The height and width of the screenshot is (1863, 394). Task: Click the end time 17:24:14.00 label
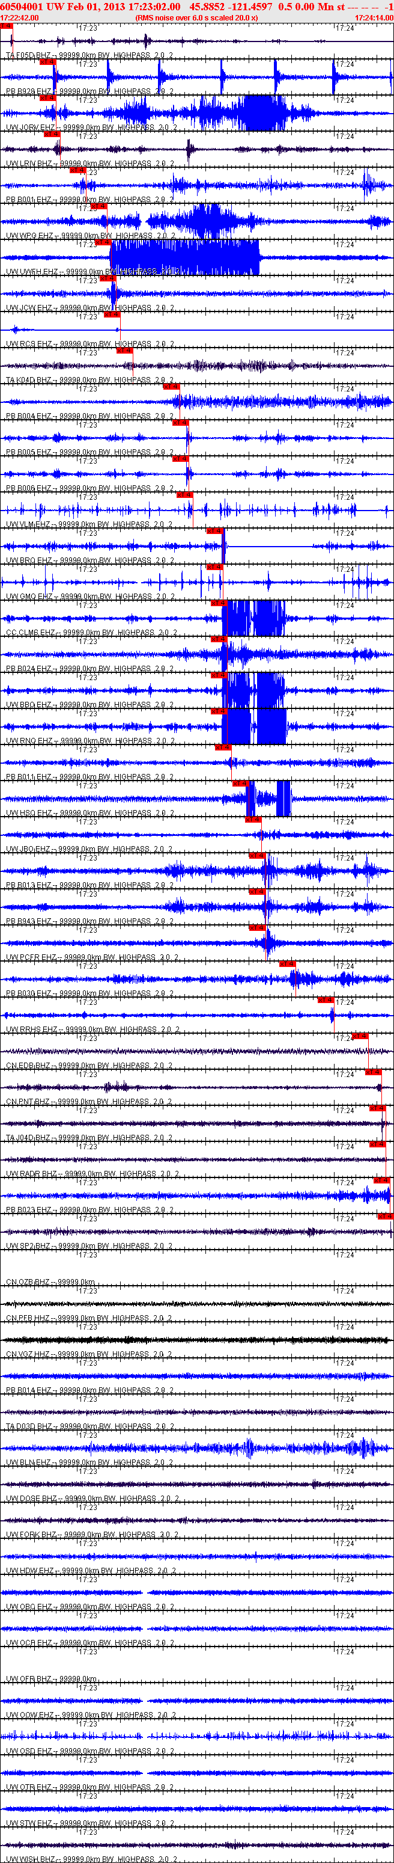[x=374, y=17]
